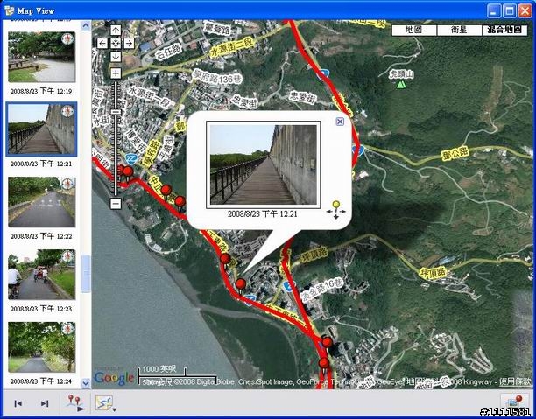Click compass icon on 12:24 thumbnail
The width and height of the screenshot is (536, 419).
pos(67,329)
